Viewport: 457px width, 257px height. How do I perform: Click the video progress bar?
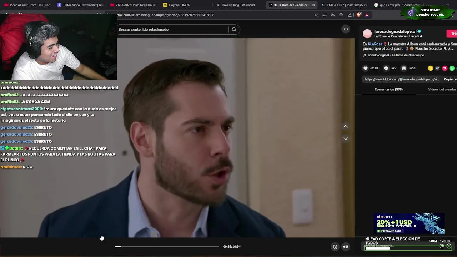pyautogui.click(x=167, y=247)
